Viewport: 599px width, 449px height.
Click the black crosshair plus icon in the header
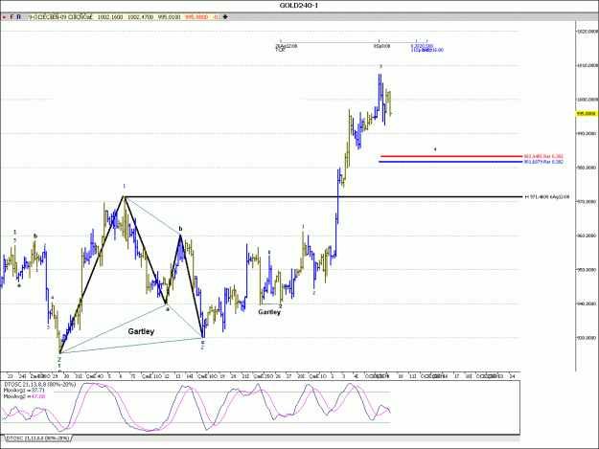point(225,17)
